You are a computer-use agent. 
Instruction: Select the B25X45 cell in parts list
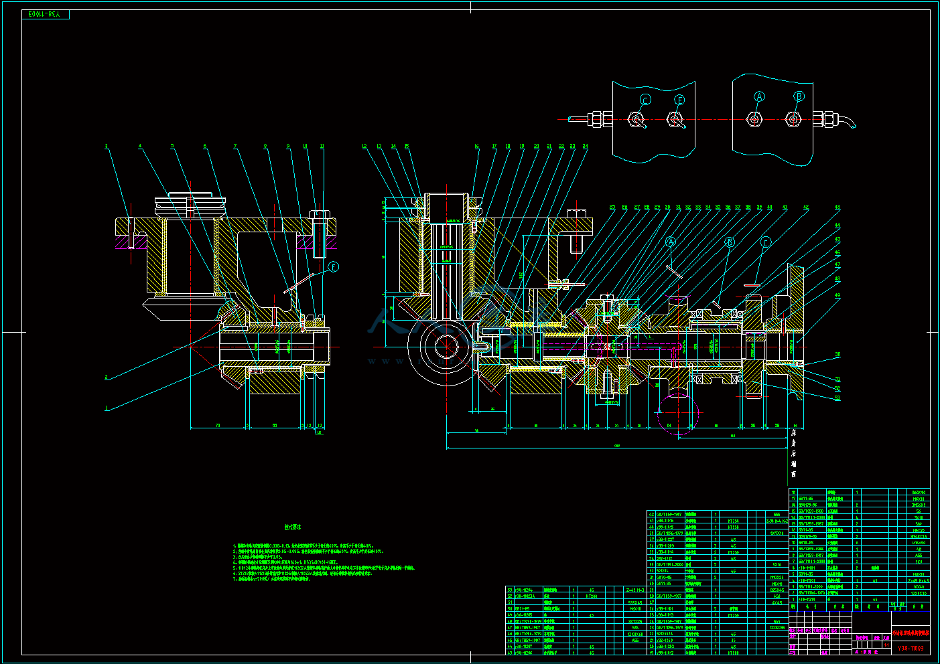[x=777, y=590]
